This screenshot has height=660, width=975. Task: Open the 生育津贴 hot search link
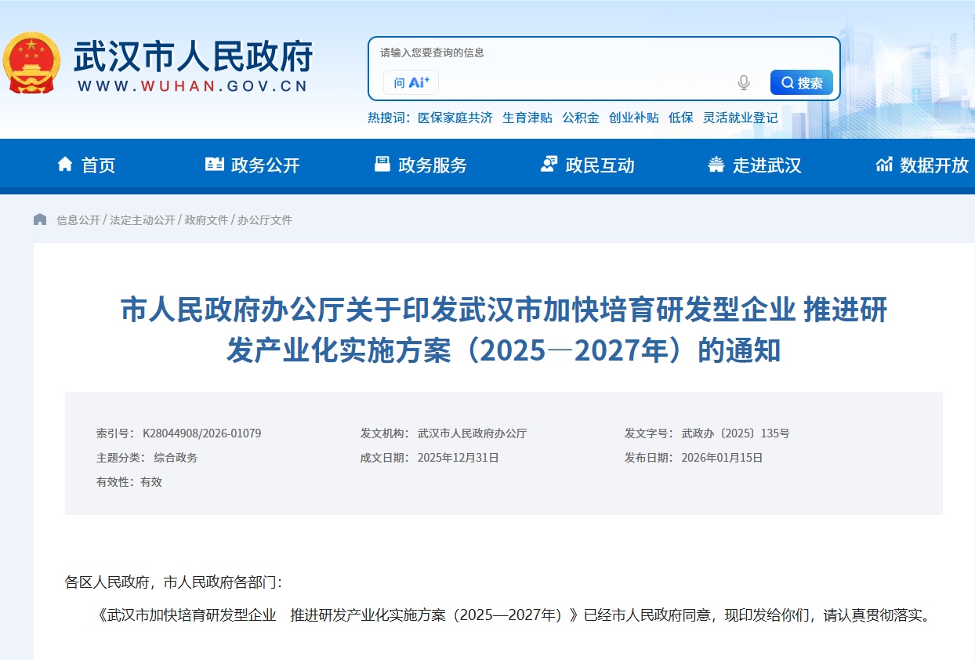[x=527, y=118]
